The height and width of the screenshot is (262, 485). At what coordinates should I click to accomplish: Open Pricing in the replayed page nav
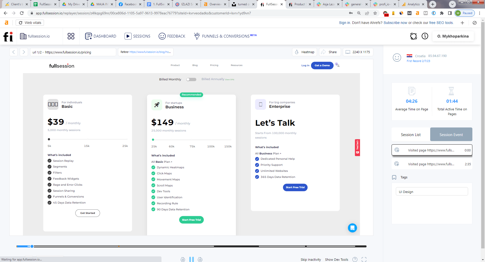[214, 65]
